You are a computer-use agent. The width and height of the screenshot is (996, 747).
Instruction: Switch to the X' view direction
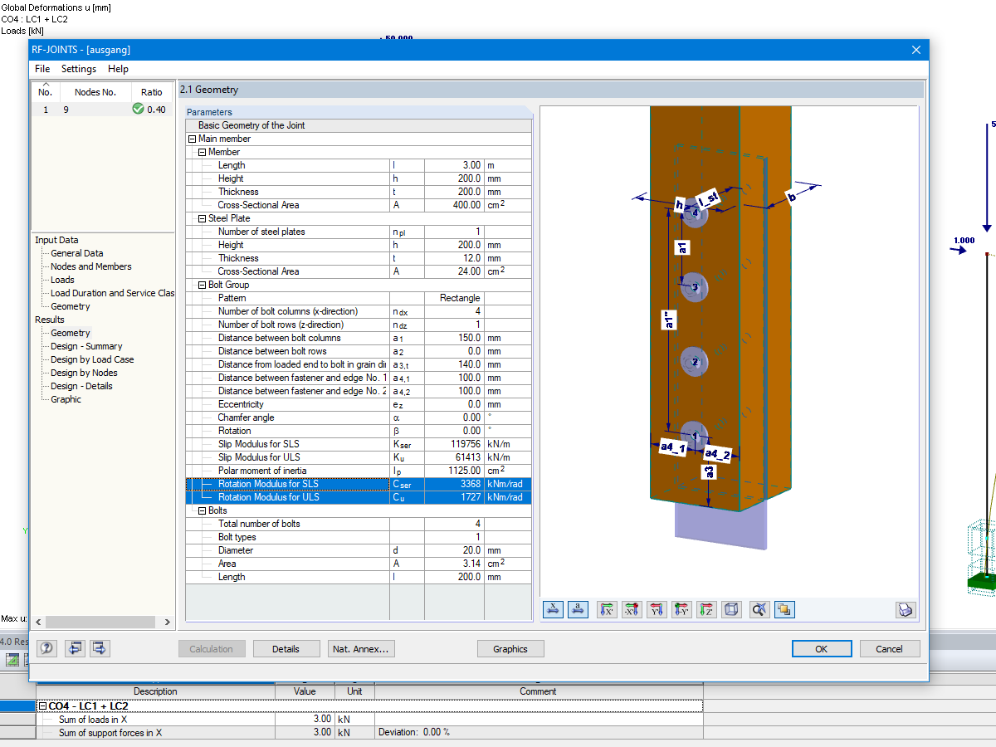tap(607, 609)
